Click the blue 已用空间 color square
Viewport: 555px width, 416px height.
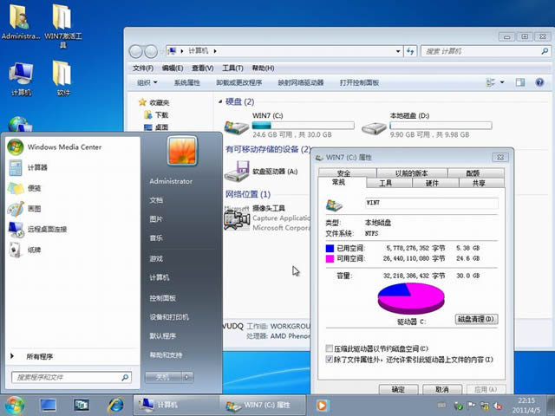[330, 247]
